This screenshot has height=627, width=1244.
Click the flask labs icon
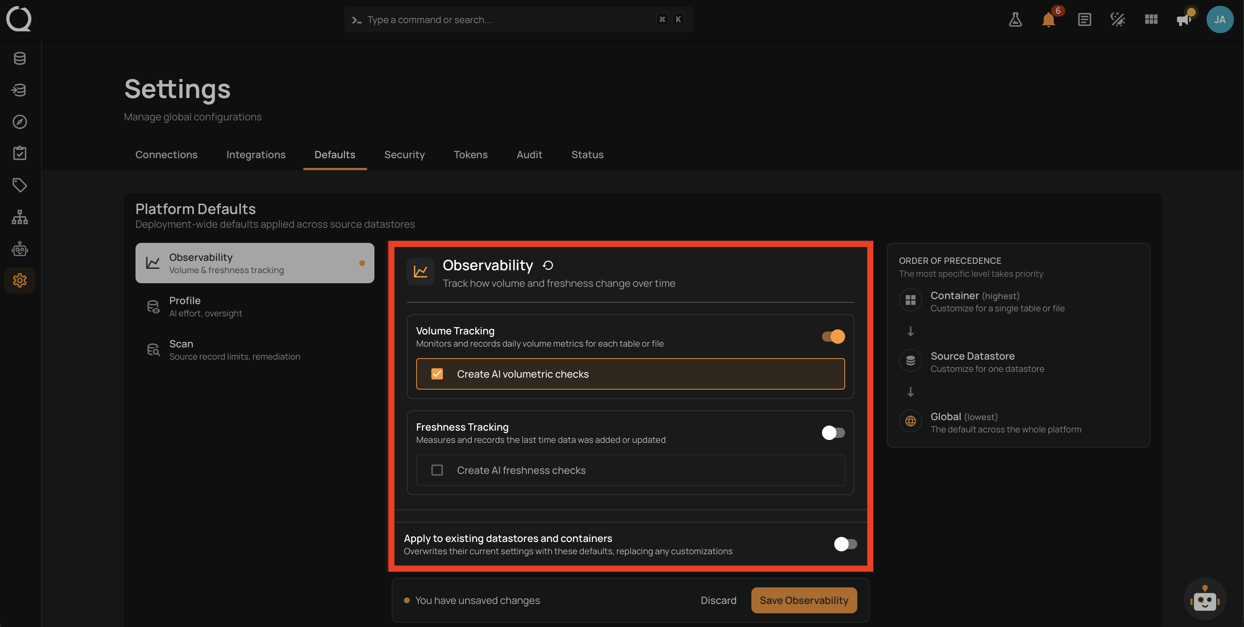[x=1015, y=19]
